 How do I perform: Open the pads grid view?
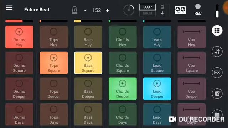pyautogui.click(x=217, y=31)
